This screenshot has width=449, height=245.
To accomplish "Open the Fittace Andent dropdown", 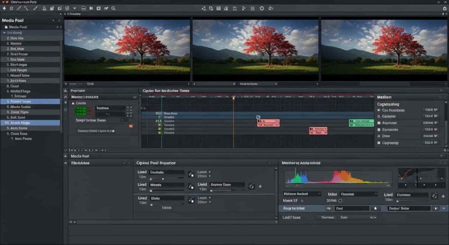I will coord(302,194).
